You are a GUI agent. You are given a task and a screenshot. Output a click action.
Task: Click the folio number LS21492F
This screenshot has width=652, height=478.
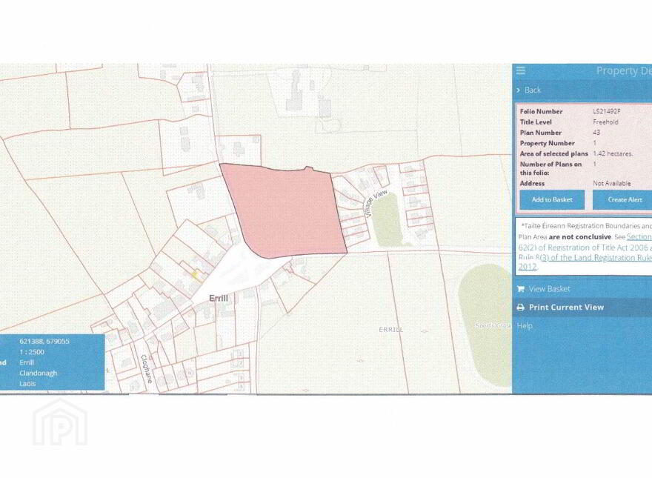(607, 111)
